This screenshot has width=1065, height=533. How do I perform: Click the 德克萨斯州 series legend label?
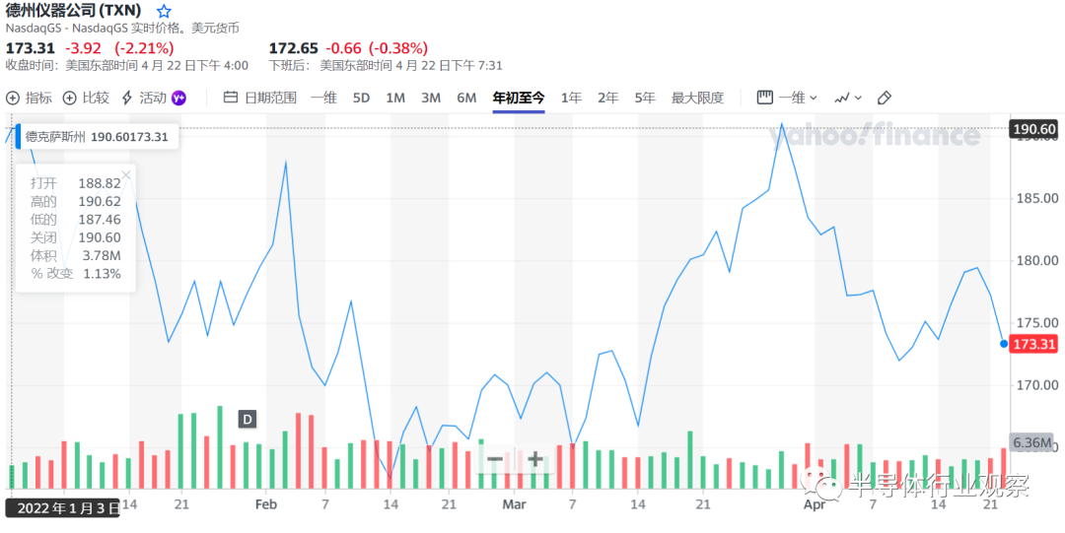coord(55,137)
